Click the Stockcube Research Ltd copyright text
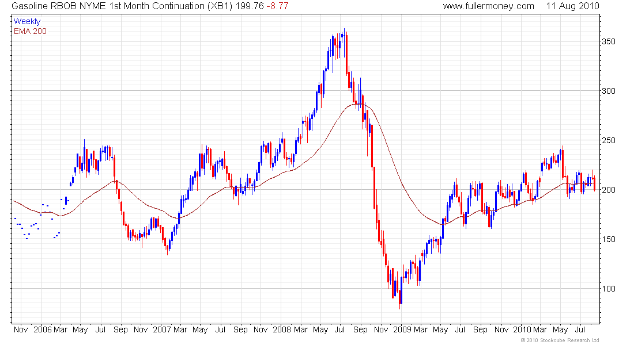Viewport: 634px width, 345px height. click(560, 340)
